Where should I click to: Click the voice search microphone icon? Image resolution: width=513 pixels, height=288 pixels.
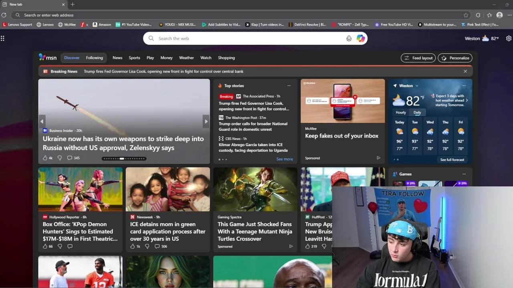(349, 38)
